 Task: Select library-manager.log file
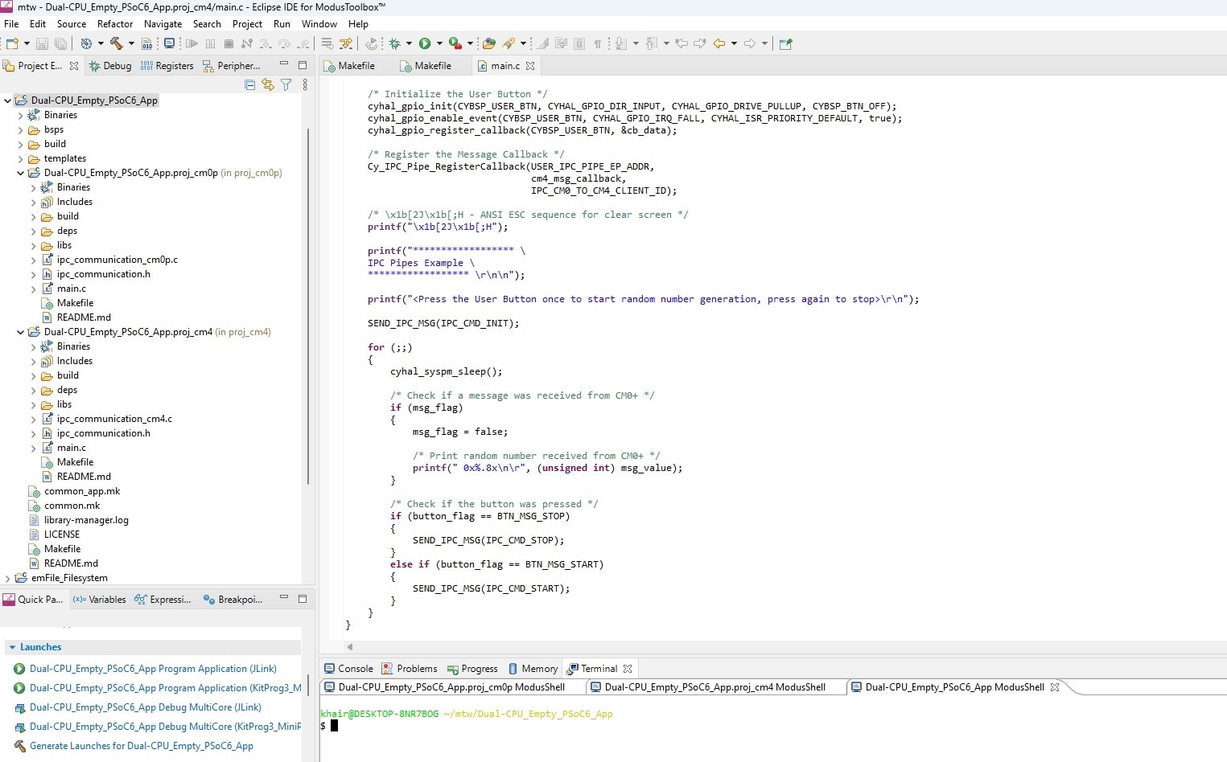click(86, 520)
